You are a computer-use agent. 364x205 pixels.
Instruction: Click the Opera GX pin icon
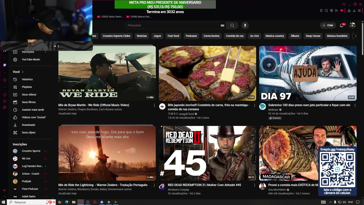tap(321, 11)
